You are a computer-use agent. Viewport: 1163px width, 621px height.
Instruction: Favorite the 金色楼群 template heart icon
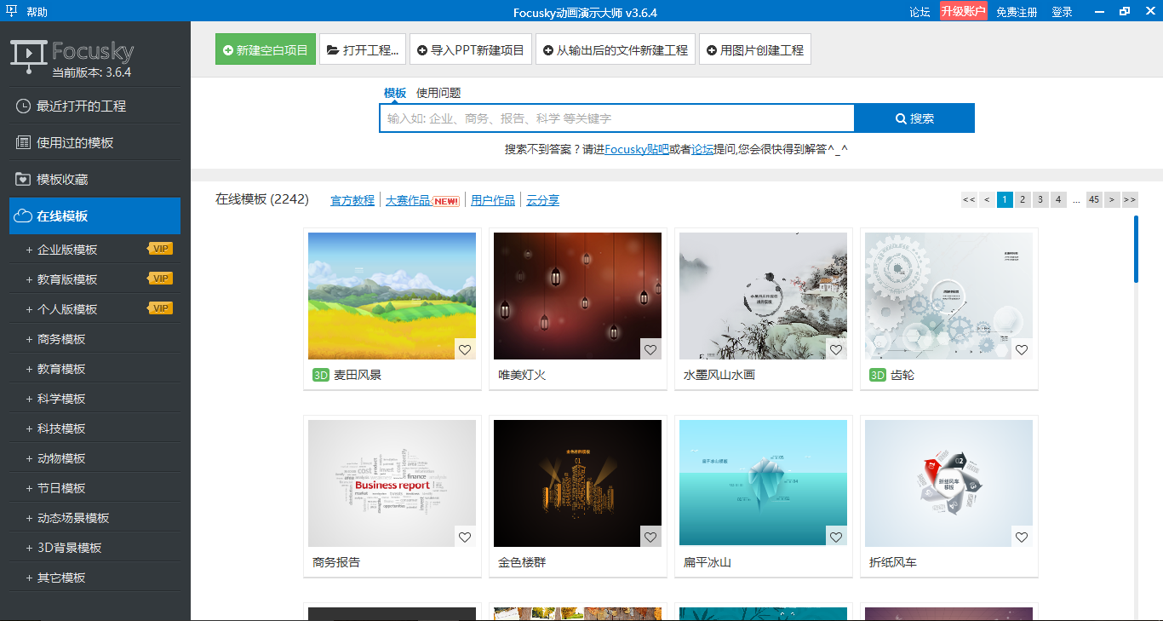[x=650, y=537]
